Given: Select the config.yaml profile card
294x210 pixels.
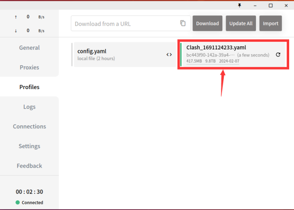Looking at the screenshot, I should (x=124, y=54).
